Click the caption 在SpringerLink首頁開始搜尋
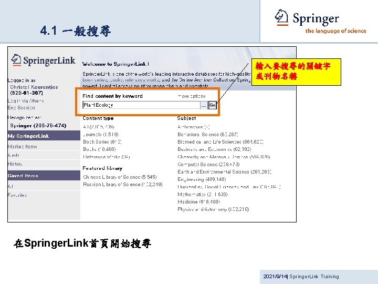 click(x=82, y=243)
